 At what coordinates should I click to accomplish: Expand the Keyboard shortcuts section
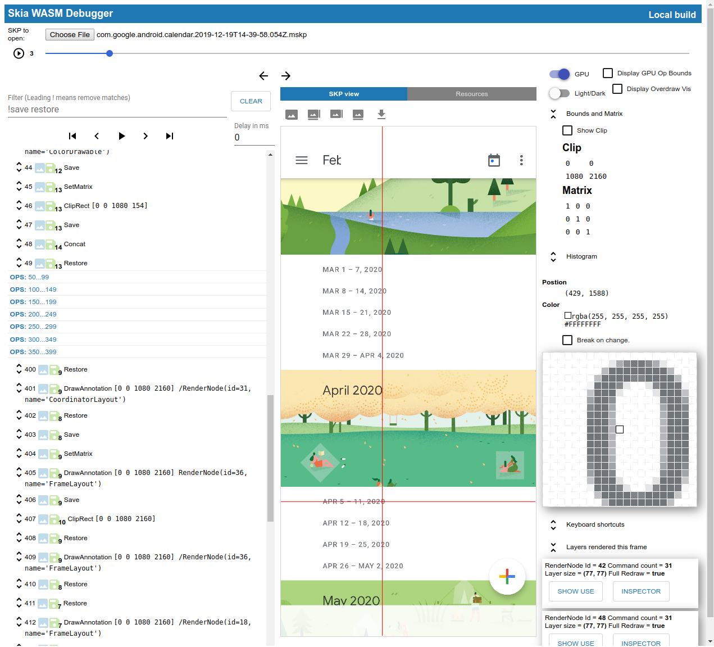point(553,525)
